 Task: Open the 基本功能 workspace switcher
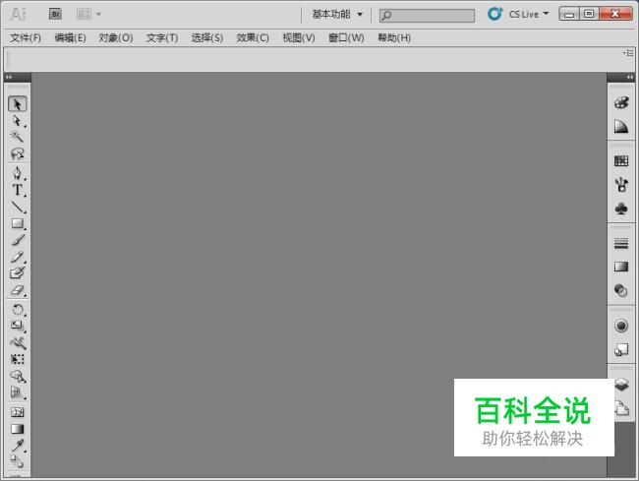337,15
